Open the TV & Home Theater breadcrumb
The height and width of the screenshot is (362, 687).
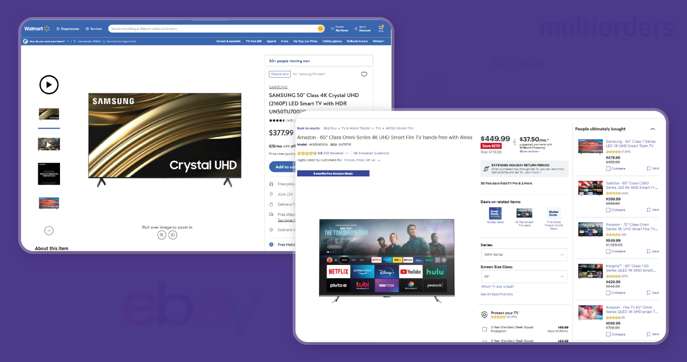(x=356, y=128)
